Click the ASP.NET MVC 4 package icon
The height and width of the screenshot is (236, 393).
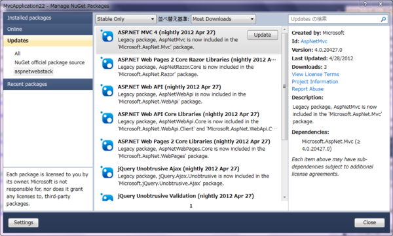107,36
